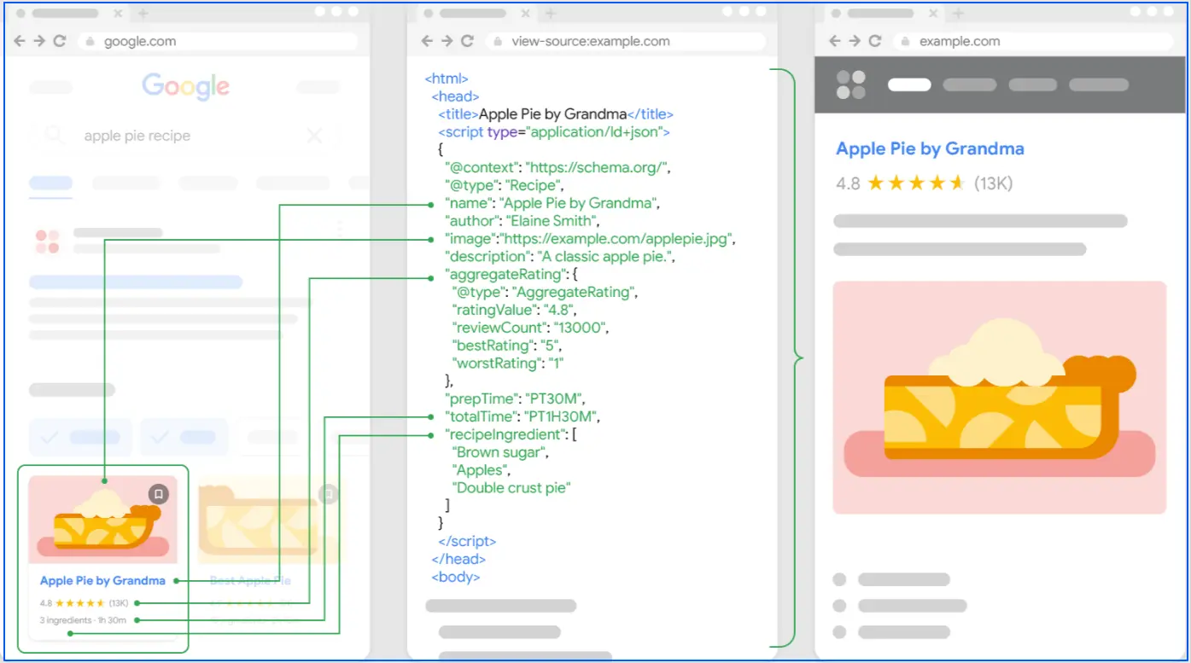
Task: Click the blue search result title placeholder
Action: click(x=137, y=282)
